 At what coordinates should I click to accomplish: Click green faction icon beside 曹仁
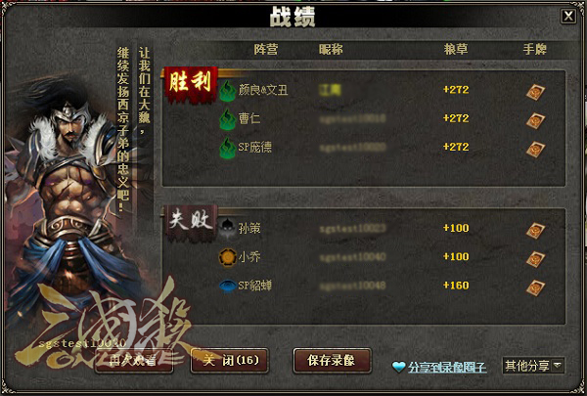[227, 119]
